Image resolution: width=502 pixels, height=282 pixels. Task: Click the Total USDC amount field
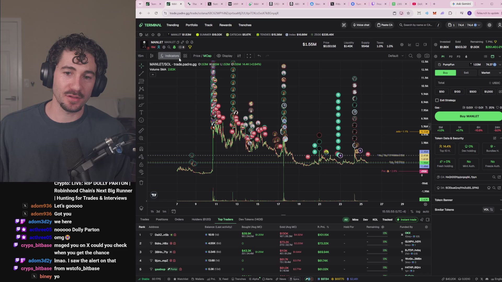(x=468, y=83)
